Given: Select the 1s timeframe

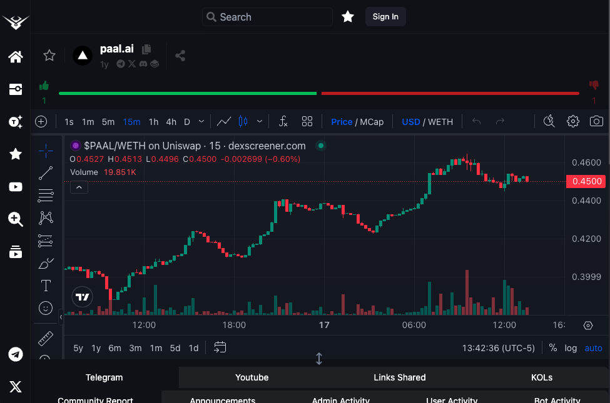Looking at the screenshot, I should click(69, 122).
